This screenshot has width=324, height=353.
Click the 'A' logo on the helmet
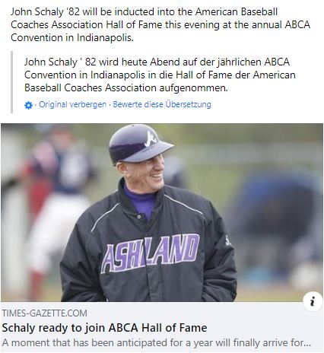coord(151,139)
